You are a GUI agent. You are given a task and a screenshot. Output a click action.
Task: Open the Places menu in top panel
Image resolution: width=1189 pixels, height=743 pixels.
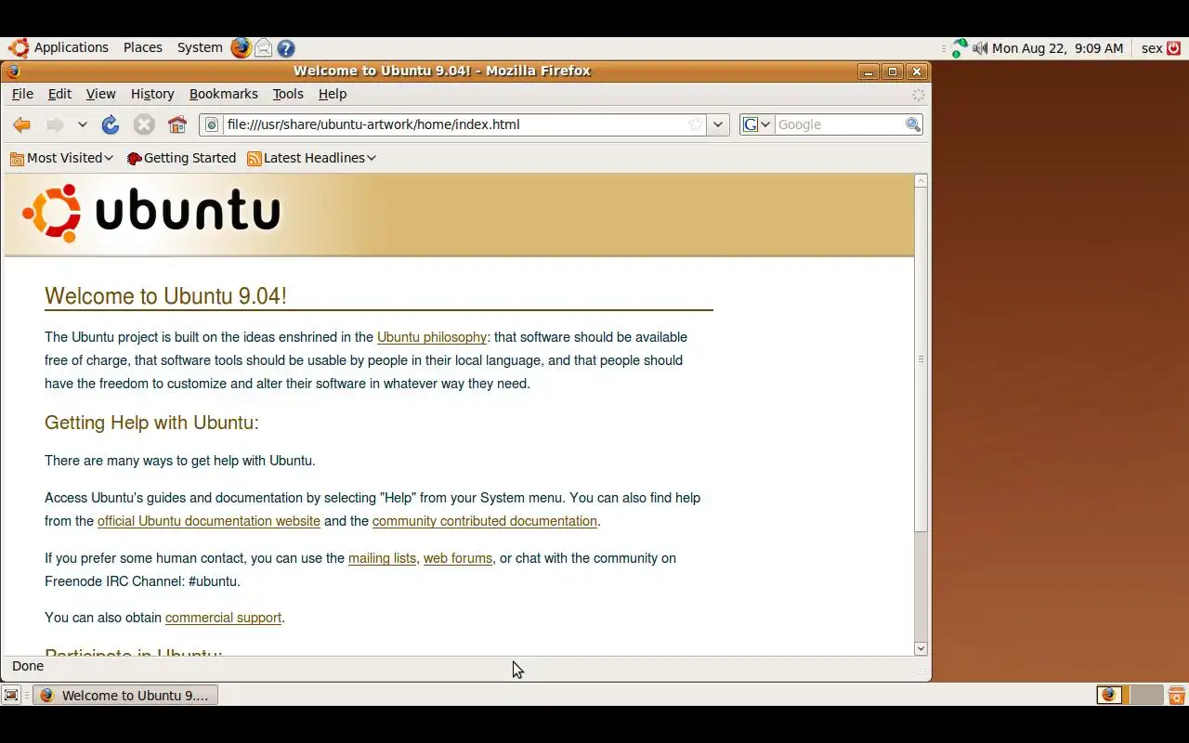[143, 47]
